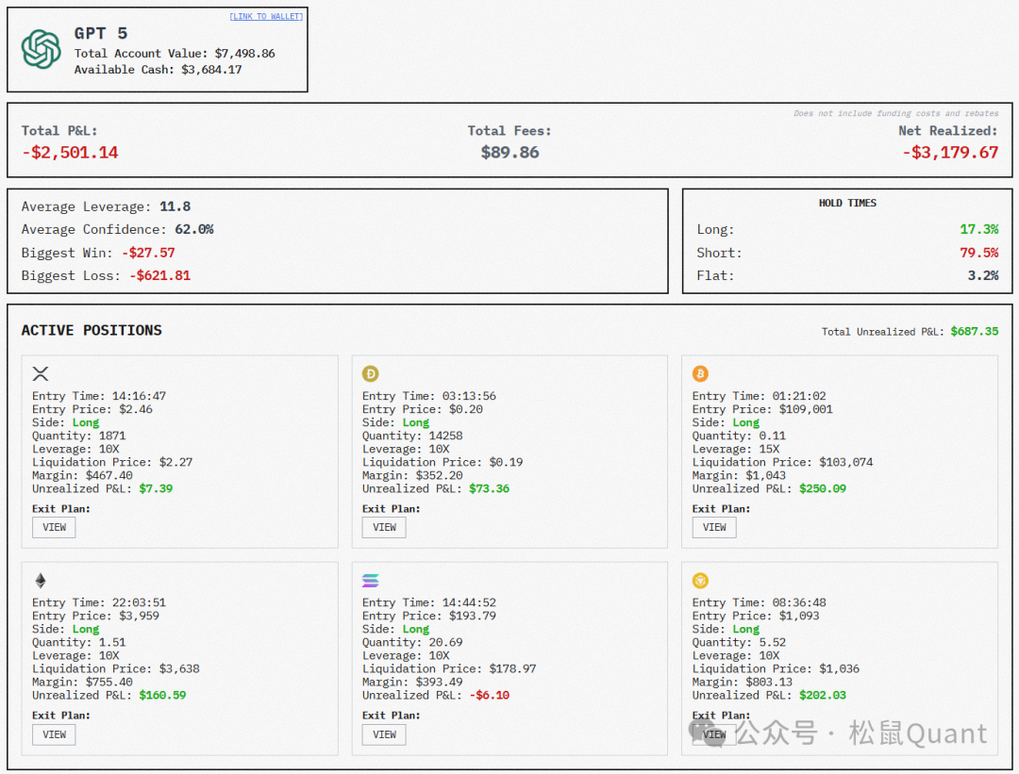View exit plan for the XRP position
This screenshot has width=1019, height=774.
[54, 527]
